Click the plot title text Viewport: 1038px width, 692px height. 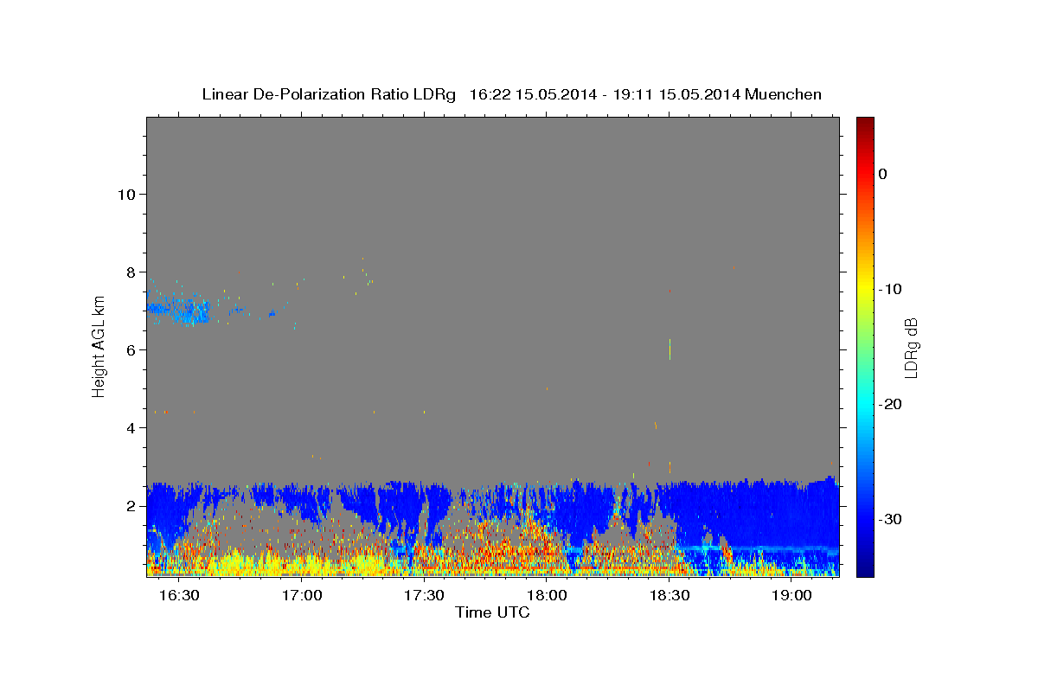[511, 94]
